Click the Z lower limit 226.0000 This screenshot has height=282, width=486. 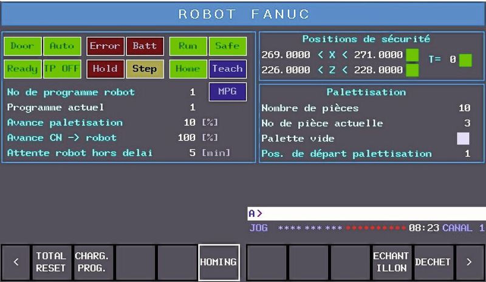click(x=286, y=70)
